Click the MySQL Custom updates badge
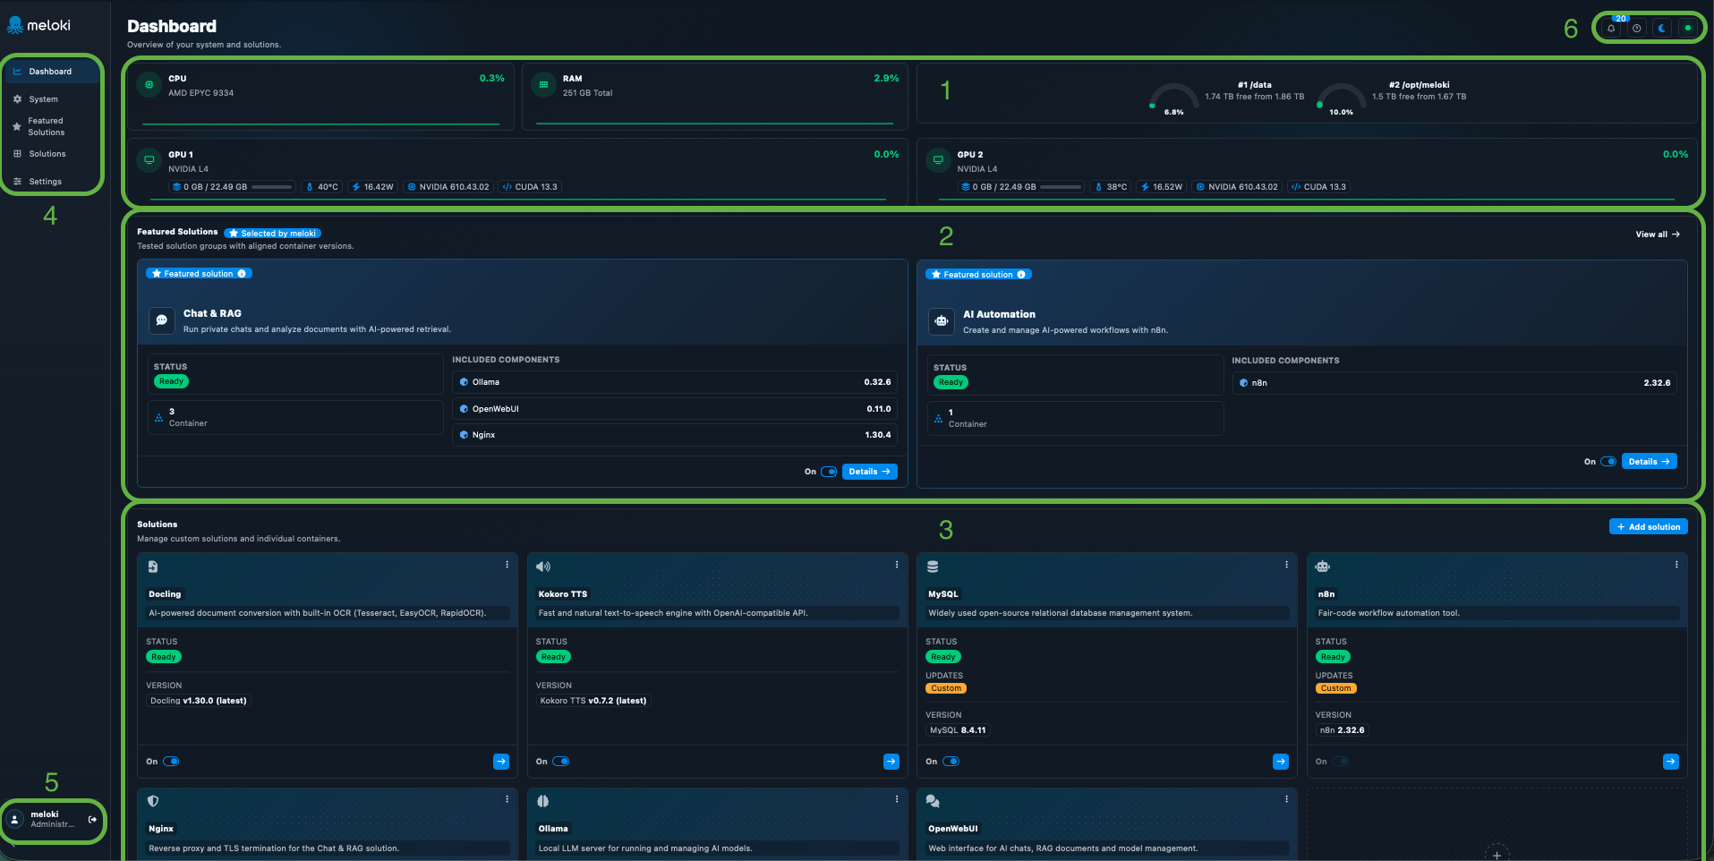This screenshot has height=861, width=1714. 946,688
